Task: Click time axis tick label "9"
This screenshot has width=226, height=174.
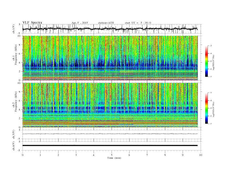Action: coord(183,155)
